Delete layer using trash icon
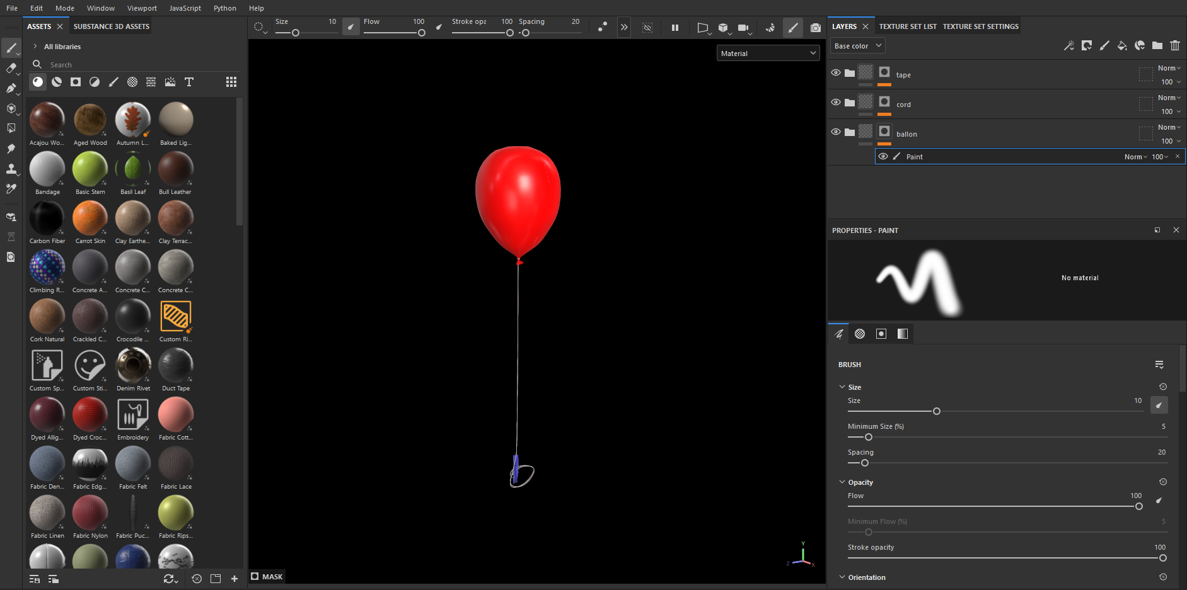This screenshot has width=1187, height=590. click(1175, 45)
